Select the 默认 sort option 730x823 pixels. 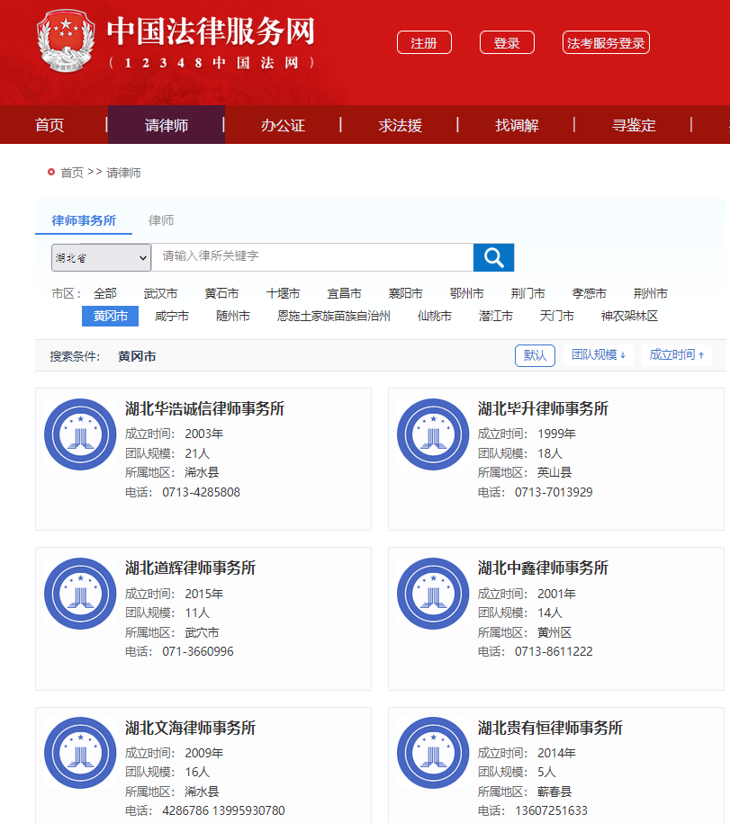click(x=535, y=355)
